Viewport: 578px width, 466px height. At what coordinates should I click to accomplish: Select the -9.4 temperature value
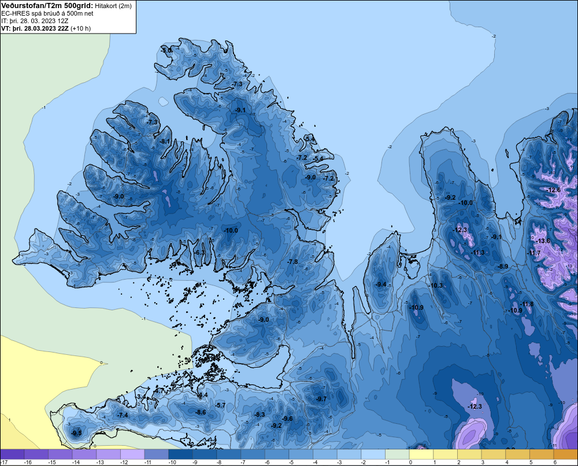pos(381,284)
